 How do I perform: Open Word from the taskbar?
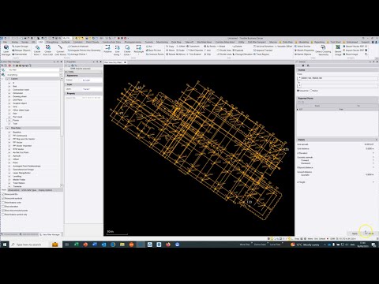pyautogui.click(x=95, y=245)
